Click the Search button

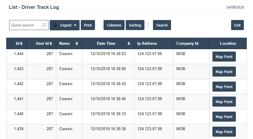pyautogui.click(x=162, y=25)
